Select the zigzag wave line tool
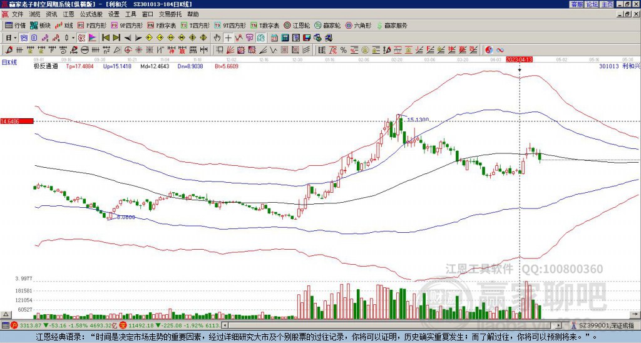This screenshot has height=343, width=641. point(274,50)
